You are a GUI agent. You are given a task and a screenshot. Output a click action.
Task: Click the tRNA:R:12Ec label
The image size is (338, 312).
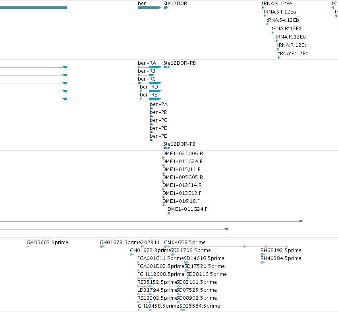tap(292, 45)
